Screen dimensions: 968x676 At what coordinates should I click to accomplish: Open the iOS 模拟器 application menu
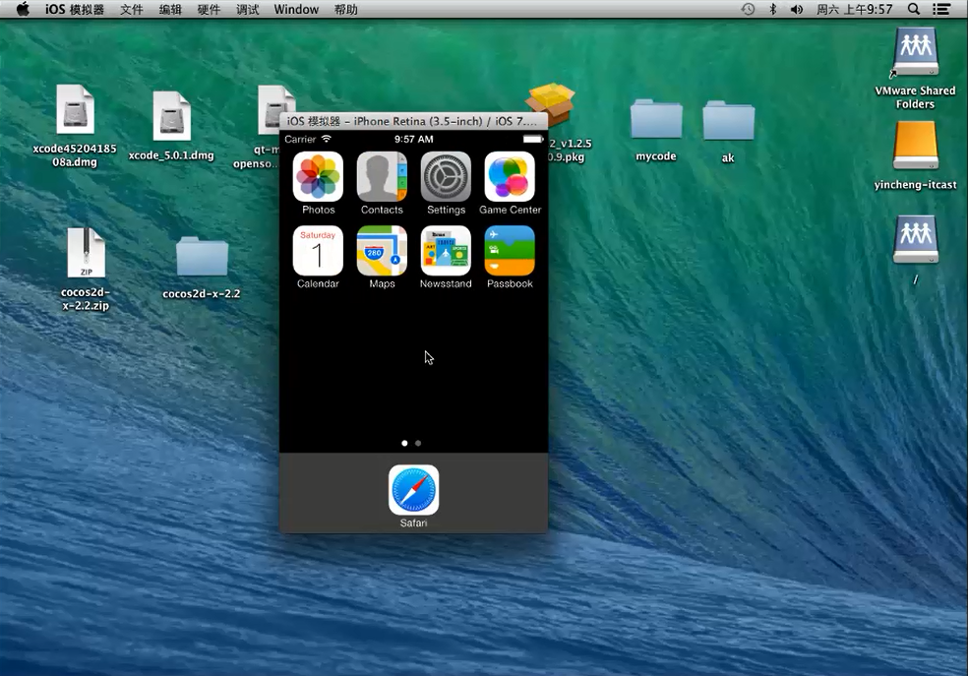click(74, 9)
